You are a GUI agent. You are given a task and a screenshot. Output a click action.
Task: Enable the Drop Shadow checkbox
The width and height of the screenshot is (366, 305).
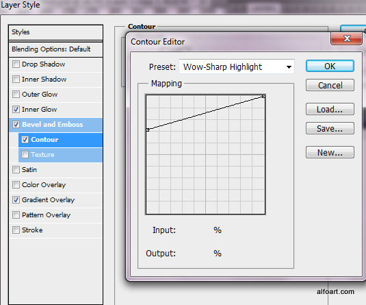[16, 64]
